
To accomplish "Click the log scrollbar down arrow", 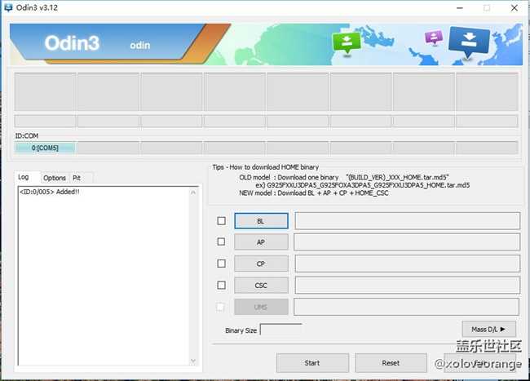I will tap(193, 361).
